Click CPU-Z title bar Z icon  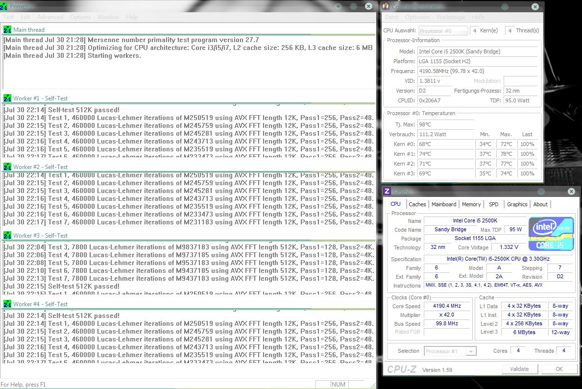(387, 191)
